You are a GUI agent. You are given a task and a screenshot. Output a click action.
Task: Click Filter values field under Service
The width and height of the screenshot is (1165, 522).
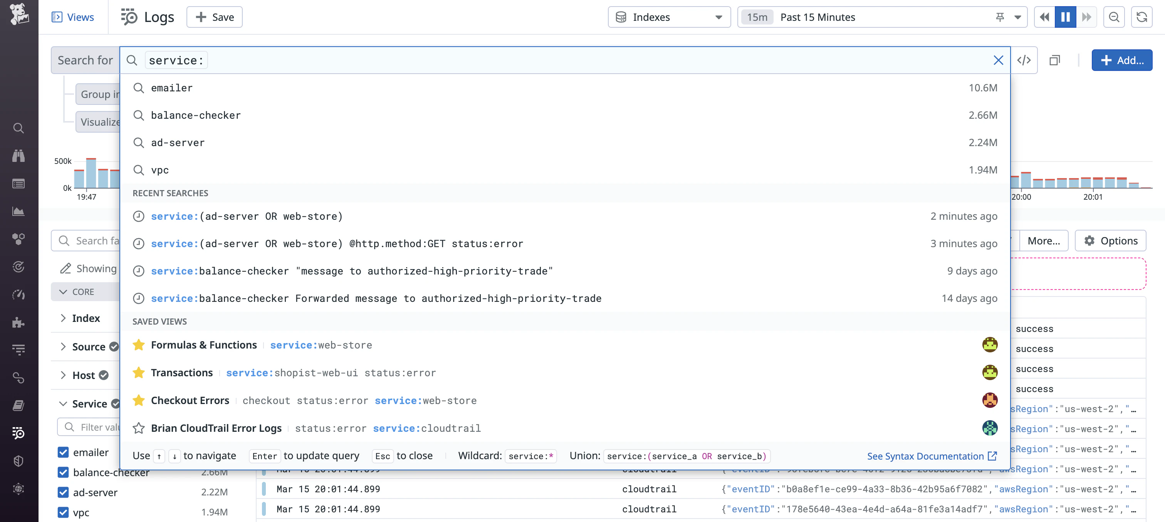point(89,428)
